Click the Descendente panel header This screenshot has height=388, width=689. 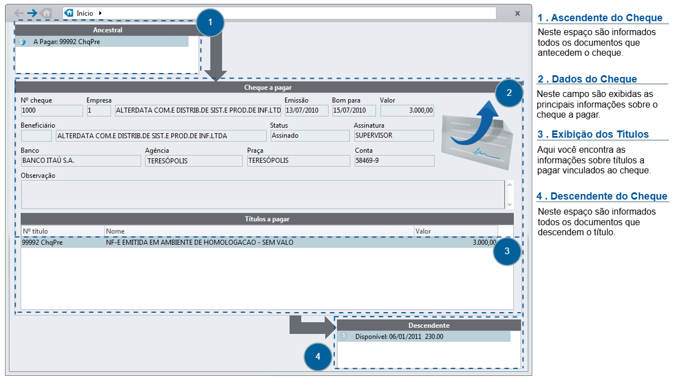click(429, 325)
